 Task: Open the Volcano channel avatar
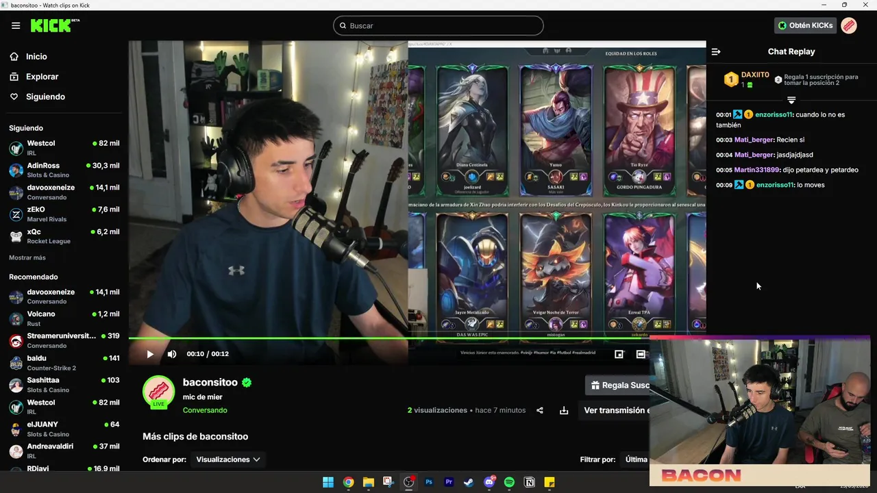click(16, 318)
